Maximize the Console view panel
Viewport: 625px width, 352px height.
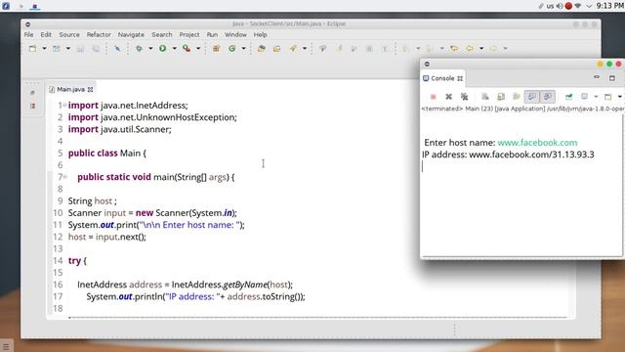612,78
